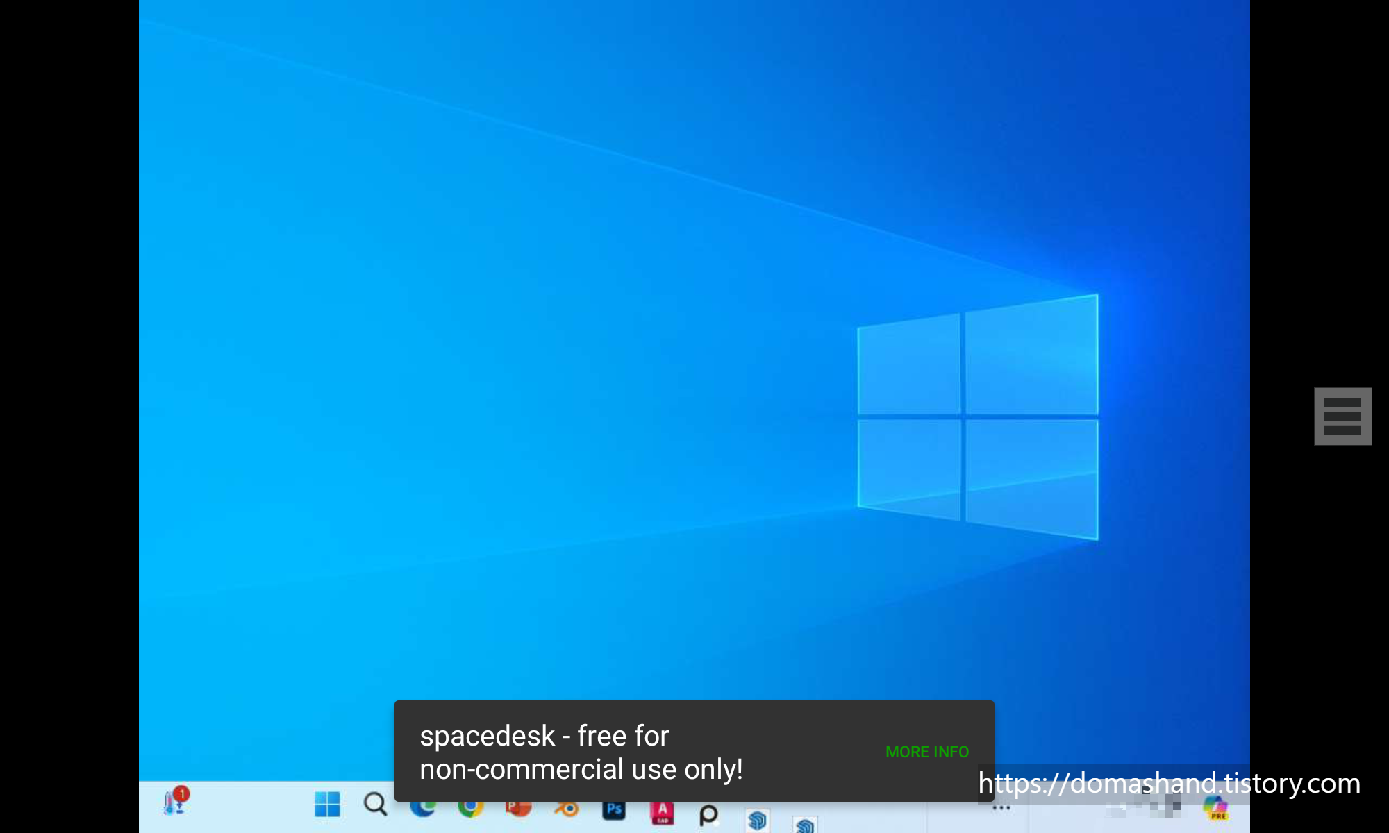Screen dimensions: 1389x833
Task: Open taskbar Search magnifier
Action: point(375,805)
